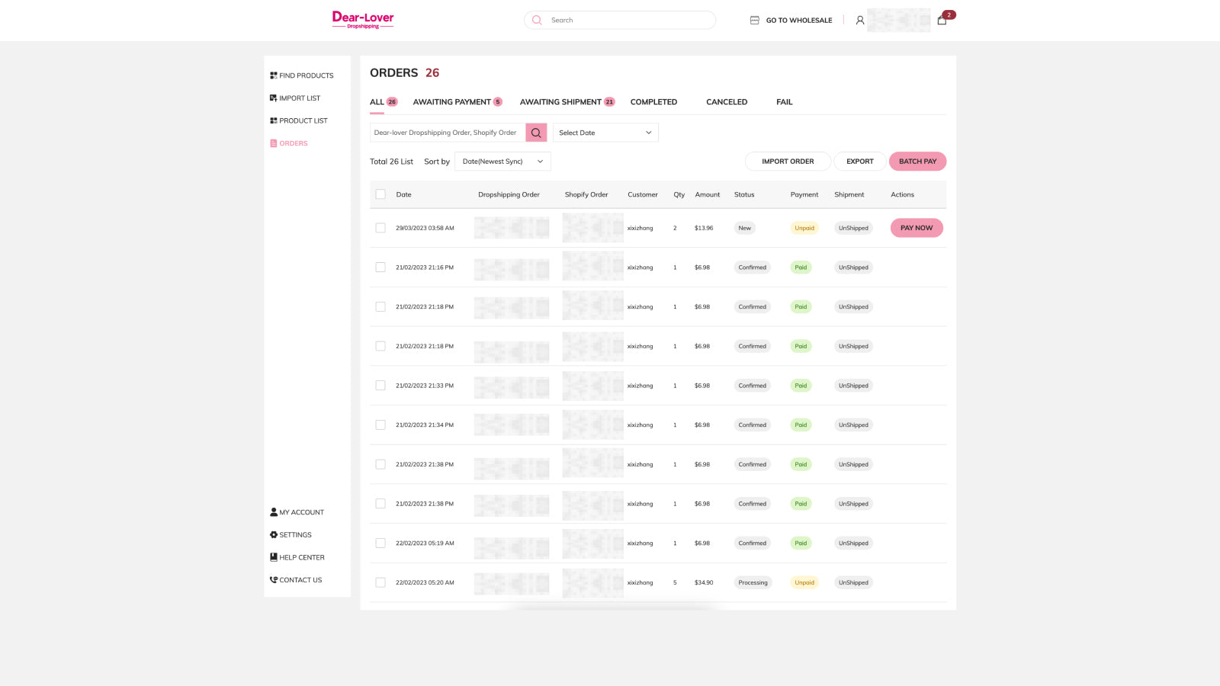Click Pay Now for first order
The height and width of the screenshot is (686, 1220).
pos(917,228)
